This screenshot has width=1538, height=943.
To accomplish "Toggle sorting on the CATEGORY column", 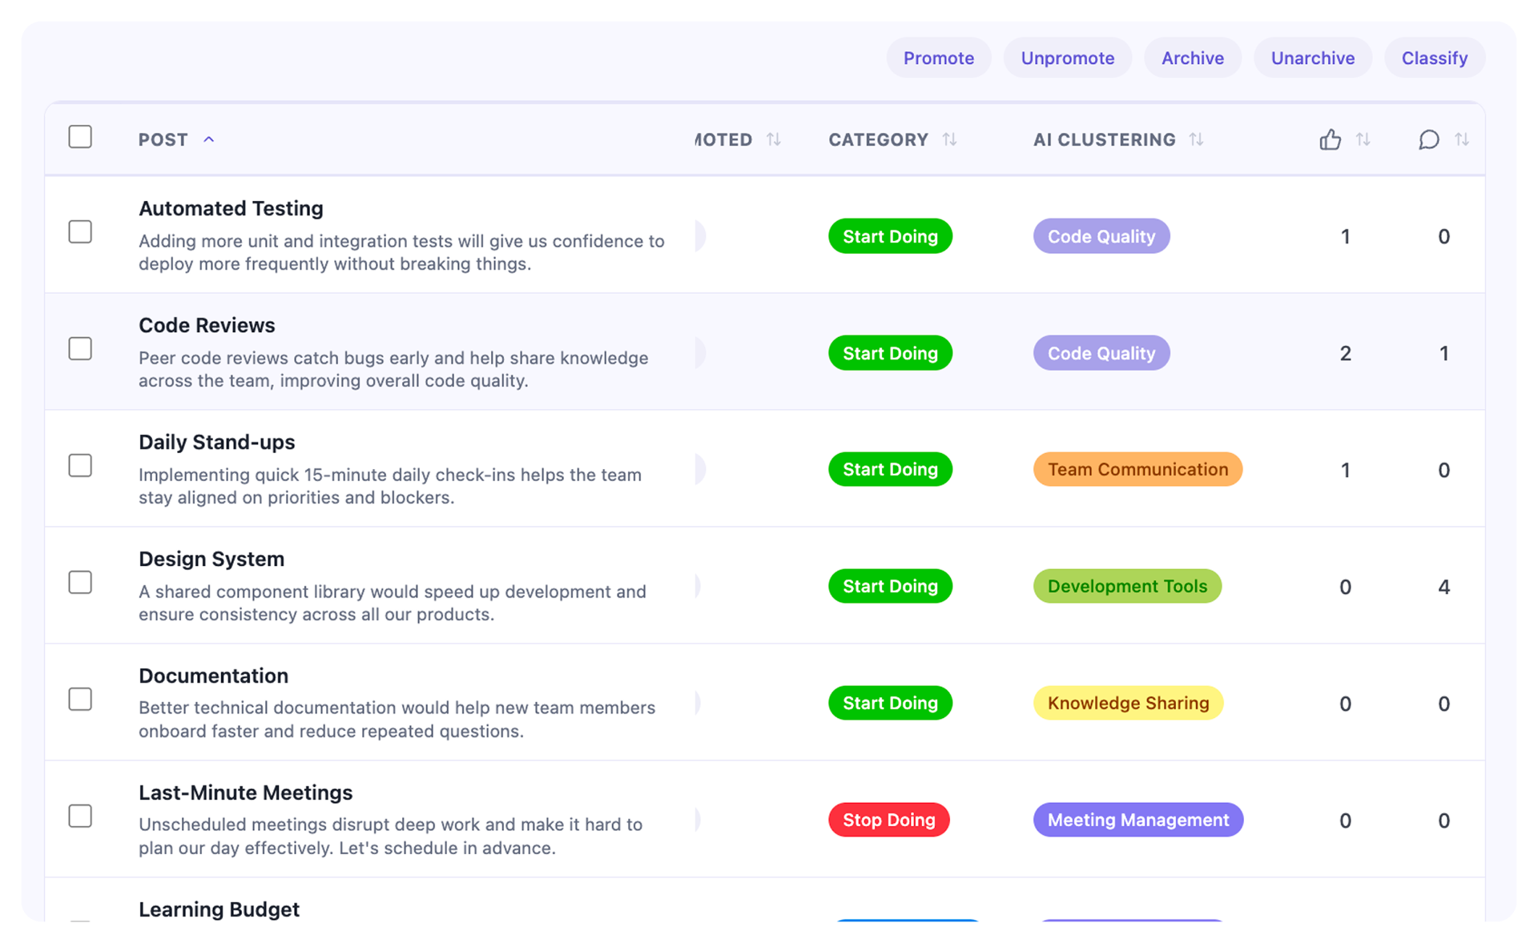I will pyautogui.click(x=949, y=139).
